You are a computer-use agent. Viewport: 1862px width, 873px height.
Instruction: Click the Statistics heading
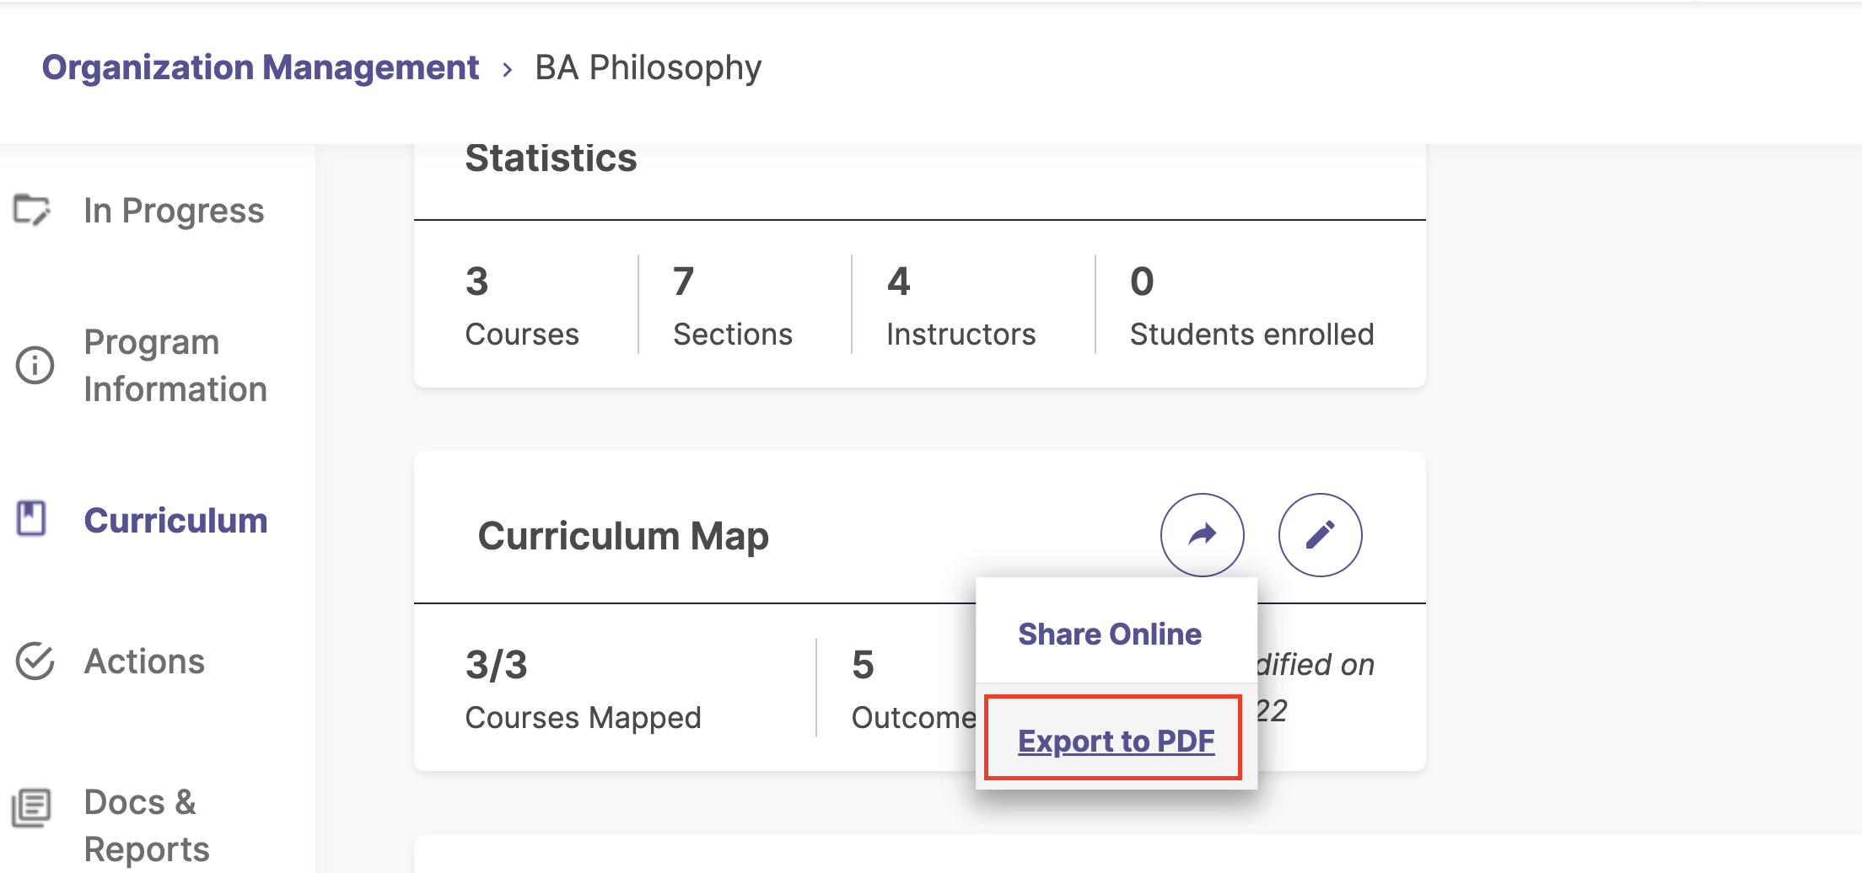point(551,158)
